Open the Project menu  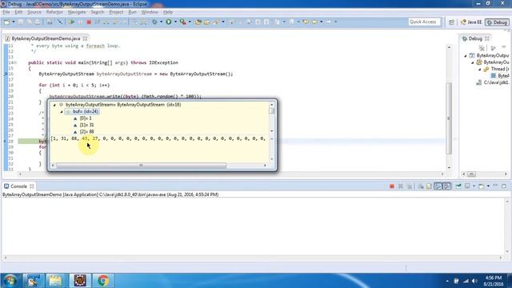tap(116, 12)
